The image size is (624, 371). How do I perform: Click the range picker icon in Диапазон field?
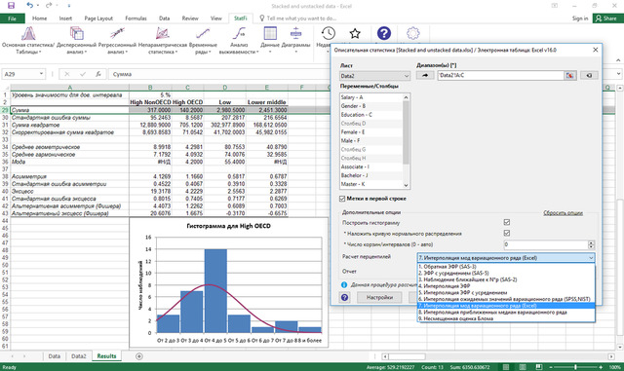pos(569,75)
